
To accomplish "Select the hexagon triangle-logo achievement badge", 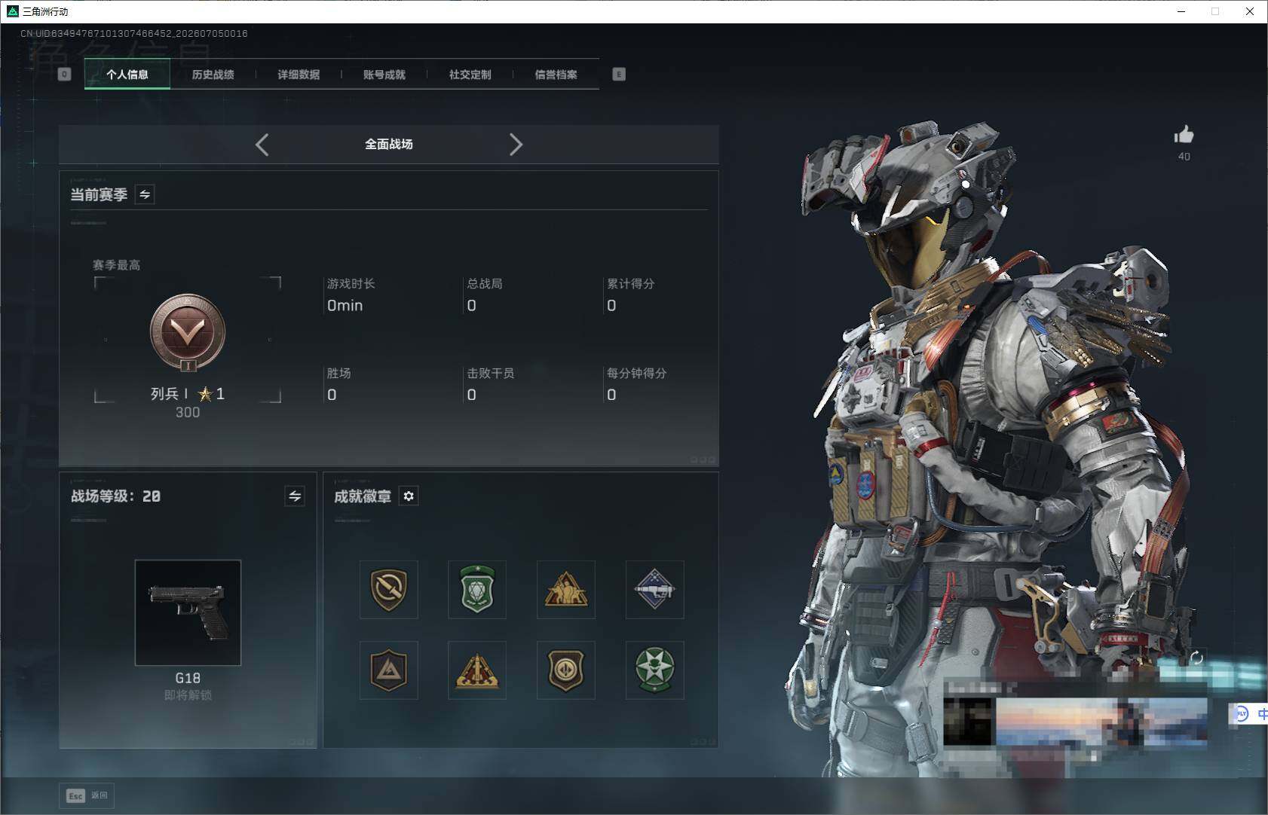I will click(x=389, y=670).
